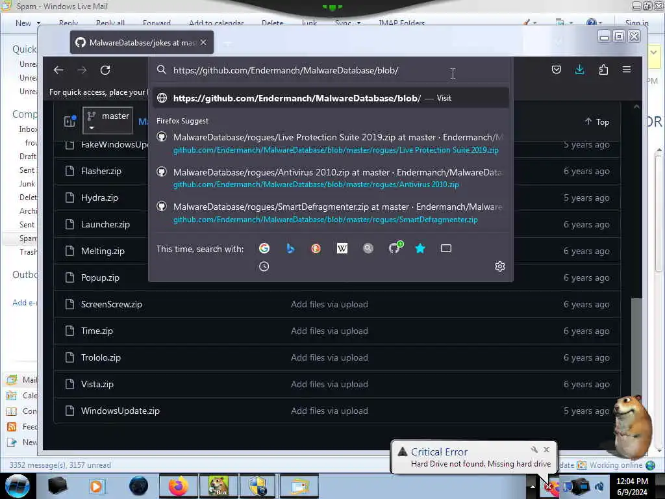Open WindowsUpdate.zip file
The height and width of the screenshot is (499, 665).
120,411
